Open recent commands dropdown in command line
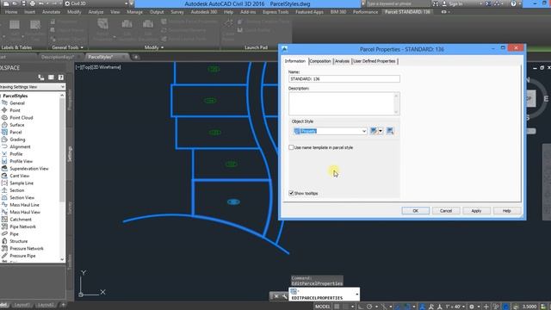Image resolution: width=551 pixels, height=310 pixels. (x=357, y=294)
